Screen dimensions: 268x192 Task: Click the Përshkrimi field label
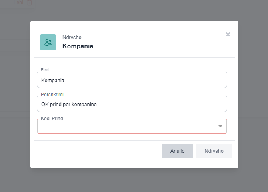pyautogui.click(x=52, y=95)
